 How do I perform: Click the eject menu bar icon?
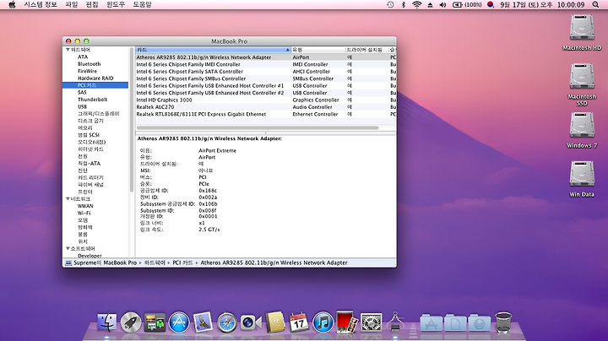click(430, 5)
